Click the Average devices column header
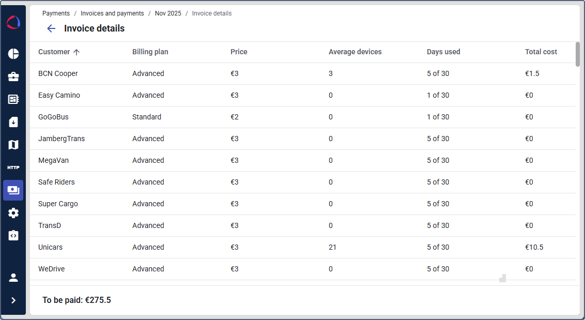Screen dimensions: 585x320 (x=355, y=52)
